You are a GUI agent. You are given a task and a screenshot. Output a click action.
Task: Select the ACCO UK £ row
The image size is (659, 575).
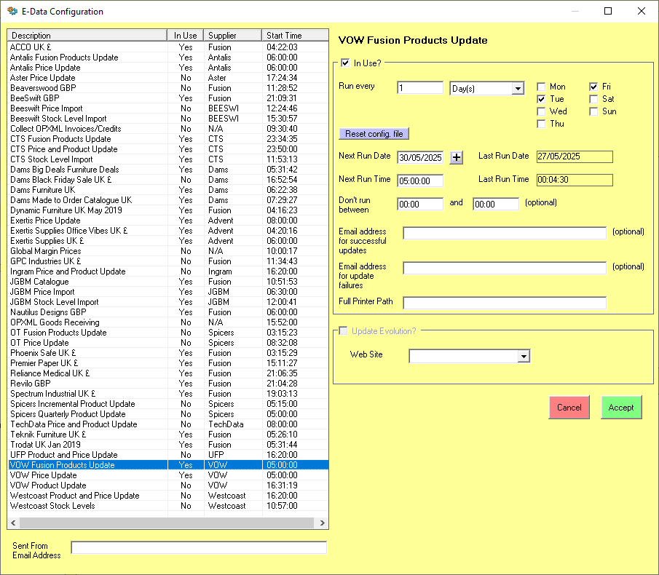pos(168,47)
